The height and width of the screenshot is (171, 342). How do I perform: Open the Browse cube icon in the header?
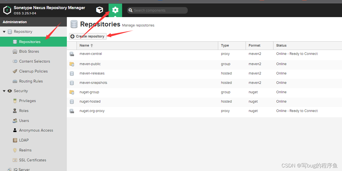coord(99,10)
